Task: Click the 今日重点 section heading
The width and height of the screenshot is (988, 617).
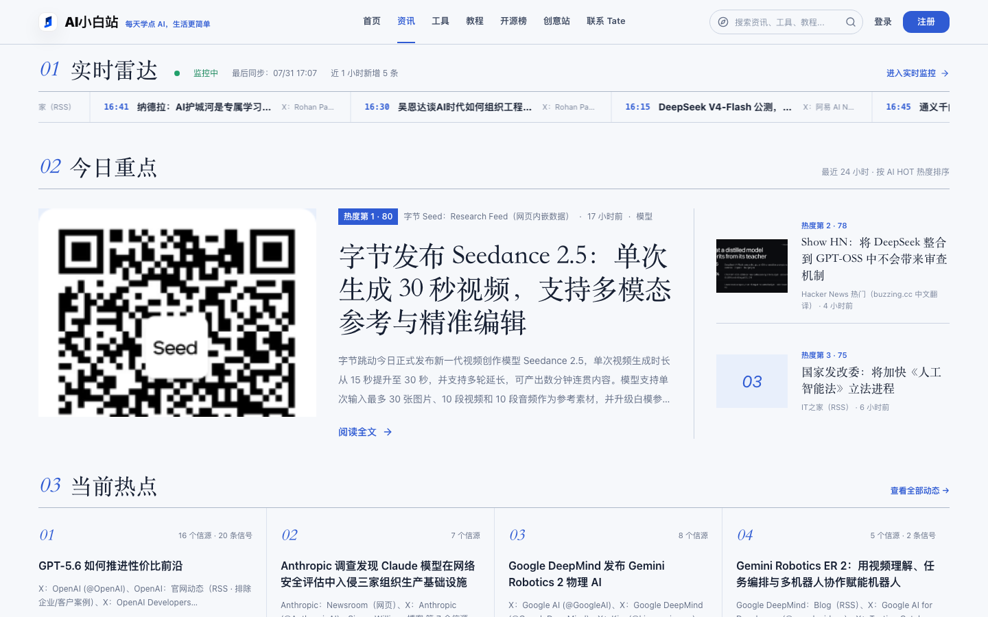Action: pyautogui.click(x=114, y=167)
